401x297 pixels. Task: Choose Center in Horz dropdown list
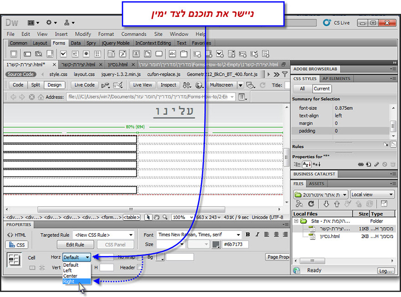pos(77,276)
